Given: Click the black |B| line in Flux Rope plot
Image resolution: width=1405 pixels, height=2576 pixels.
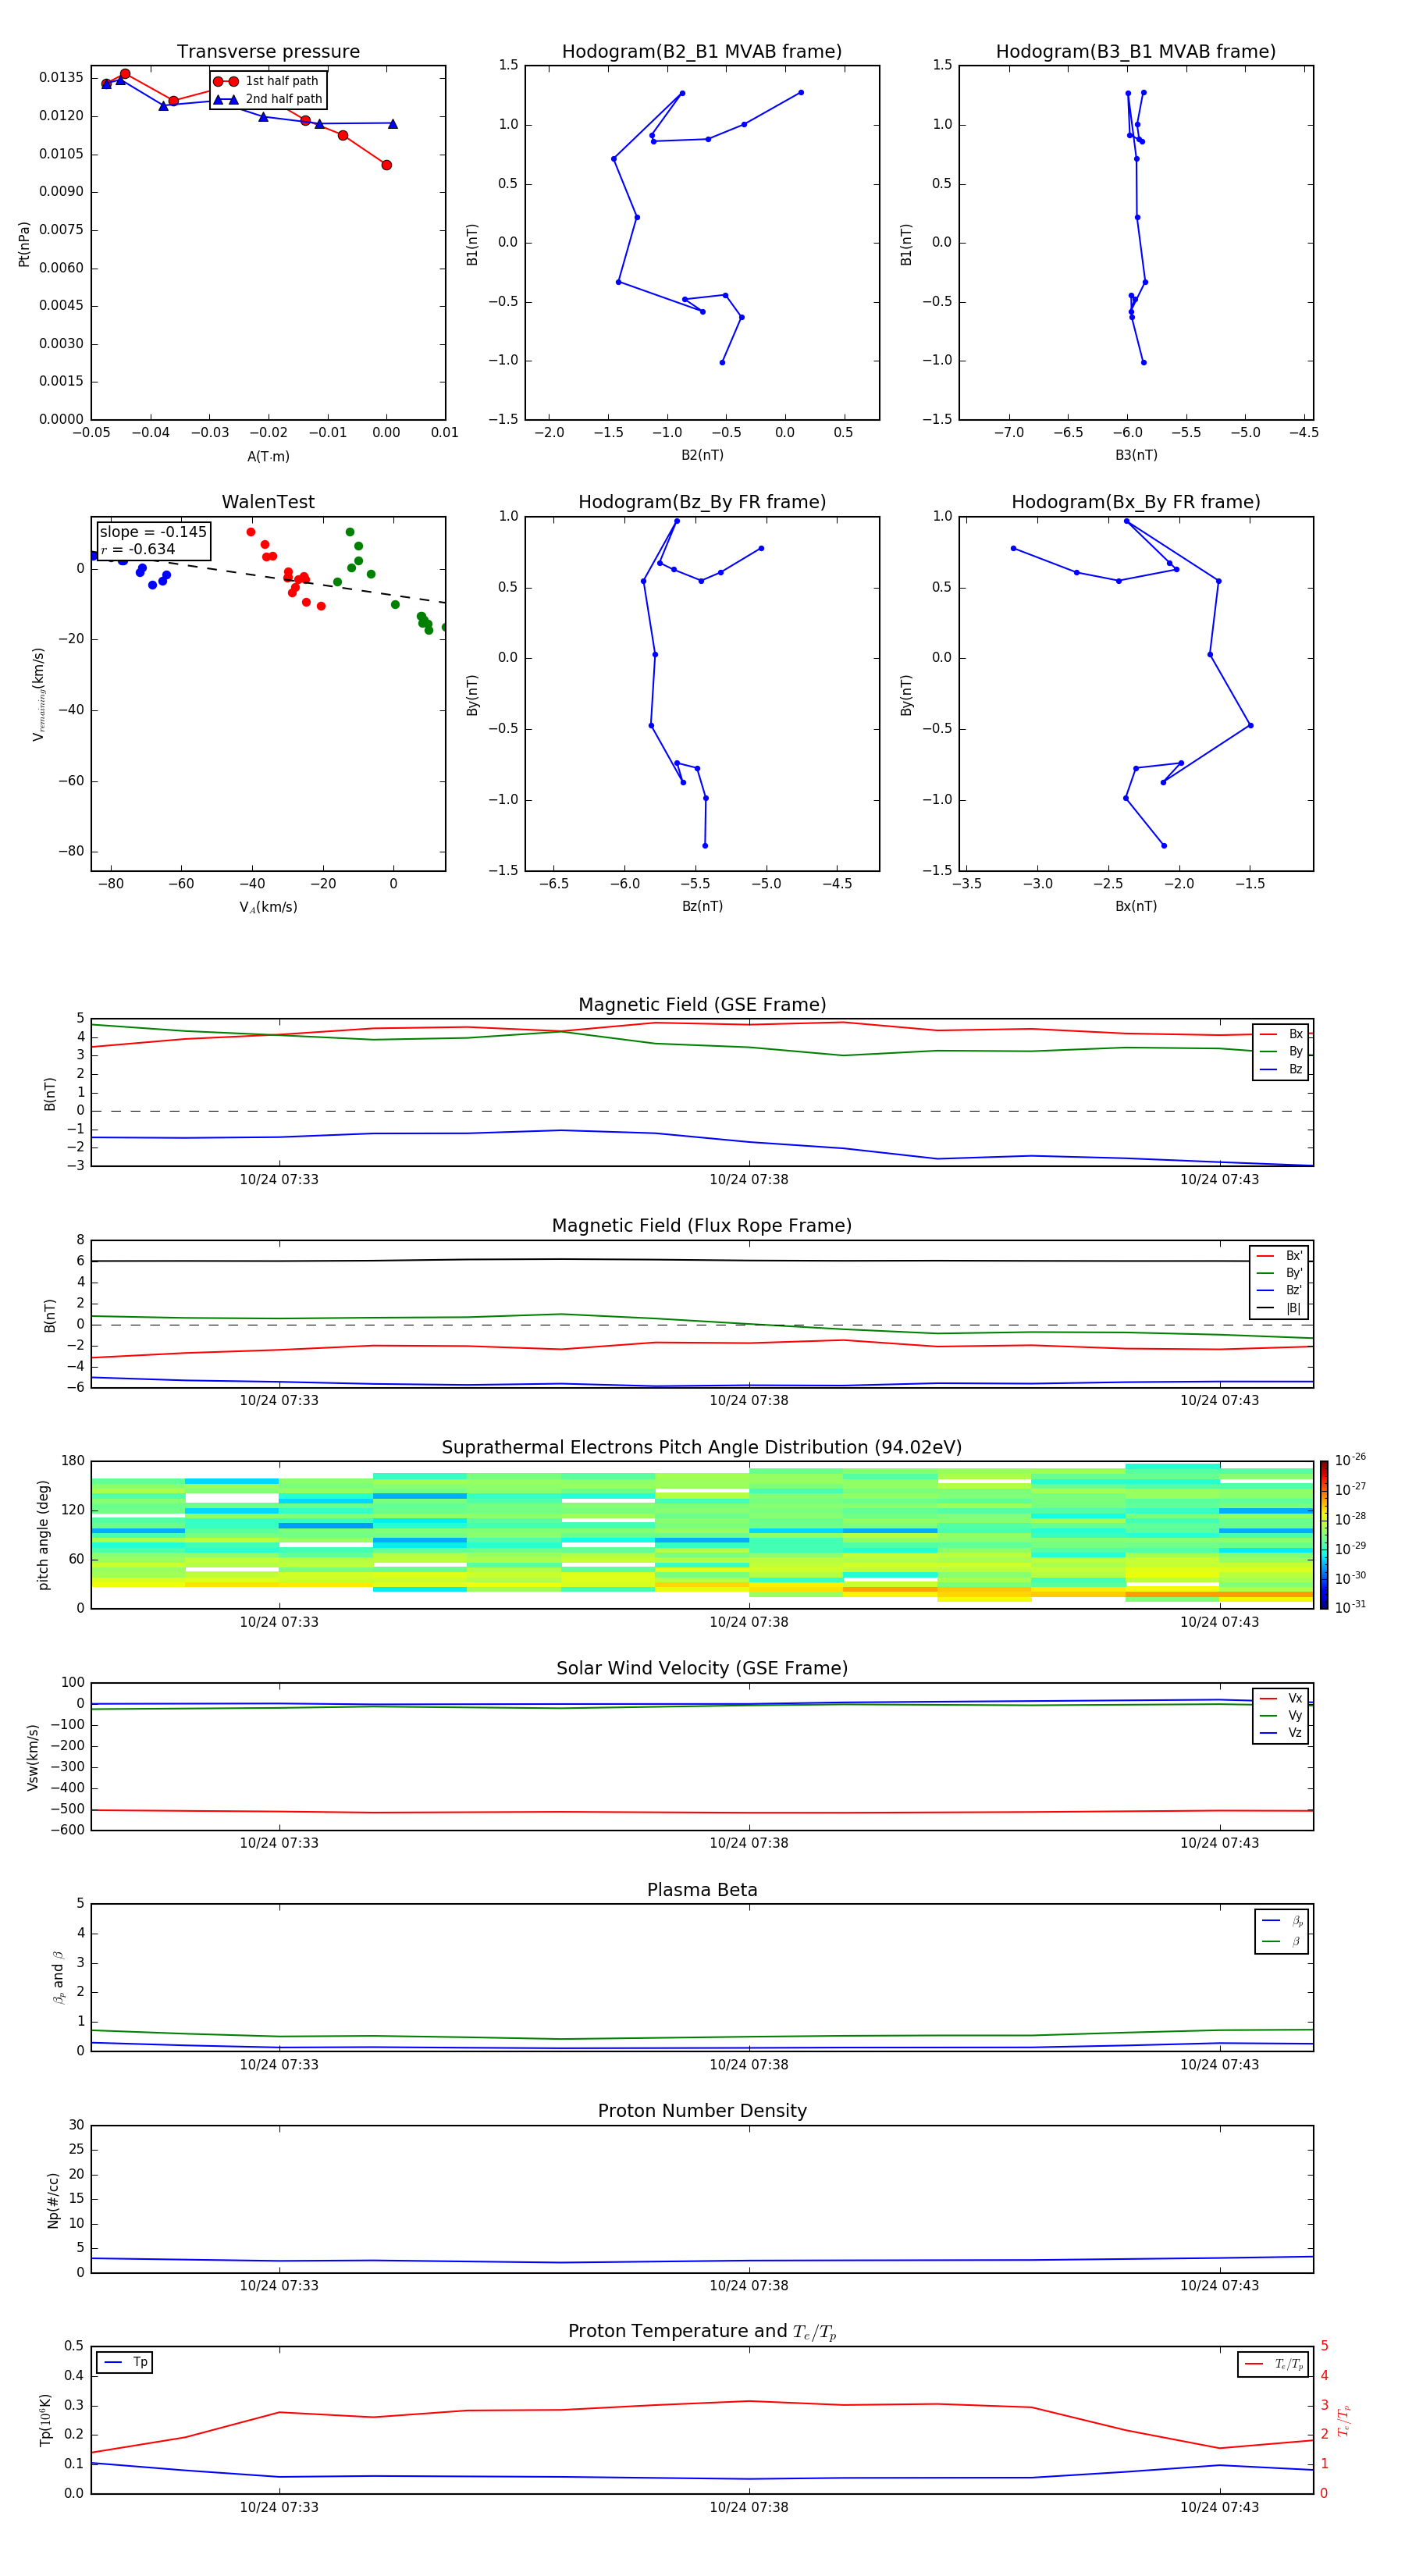Looking at the screenshot, I should pyautogui.click(x=700, y=1260).
